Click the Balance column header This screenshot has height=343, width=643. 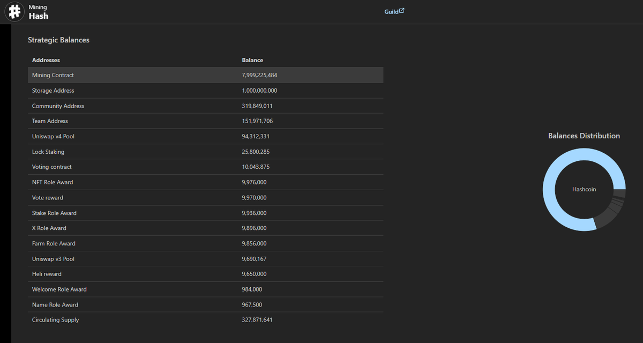(252, 60)
